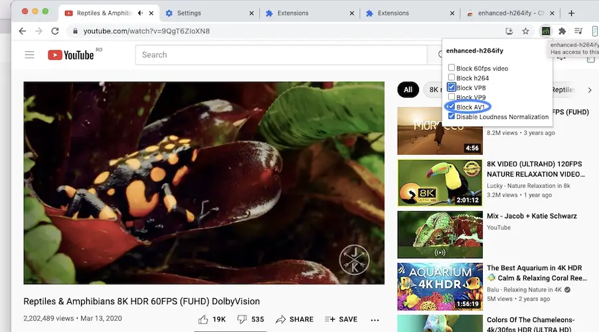599x332 pixels.
Task: Reload the YouTube page
Action: (55, 31)
